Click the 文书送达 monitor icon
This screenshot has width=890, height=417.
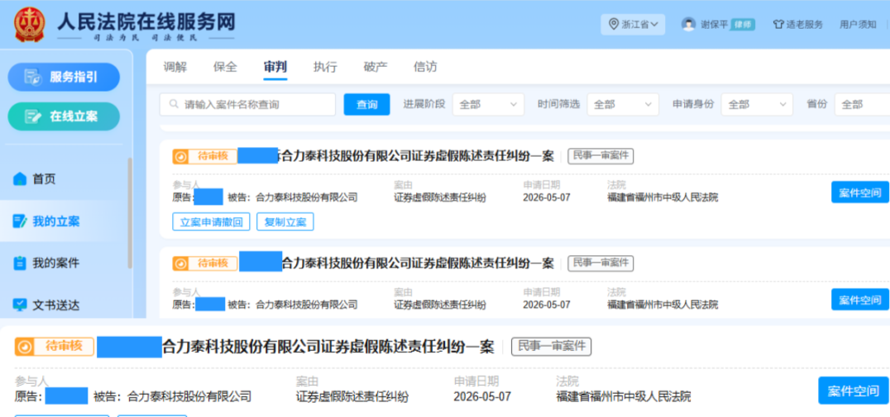pos(20,306)
